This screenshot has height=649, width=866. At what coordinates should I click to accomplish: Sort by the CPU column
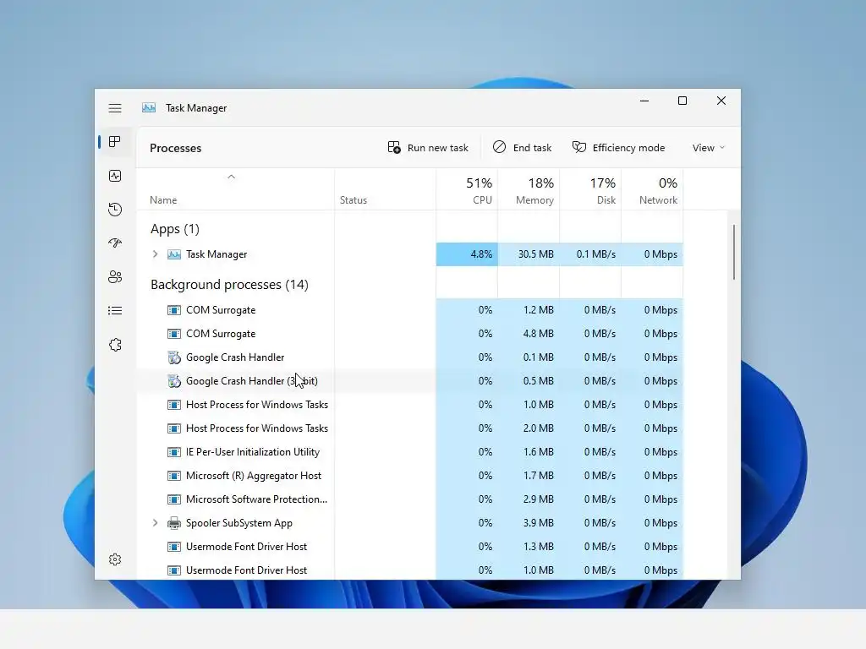click(x=467, y=190)
